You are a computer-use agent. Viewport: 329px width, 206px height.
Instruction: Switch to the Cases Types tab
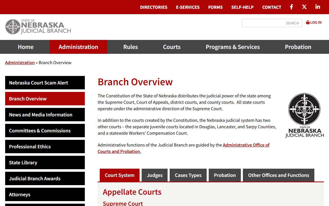pos(188,175)
